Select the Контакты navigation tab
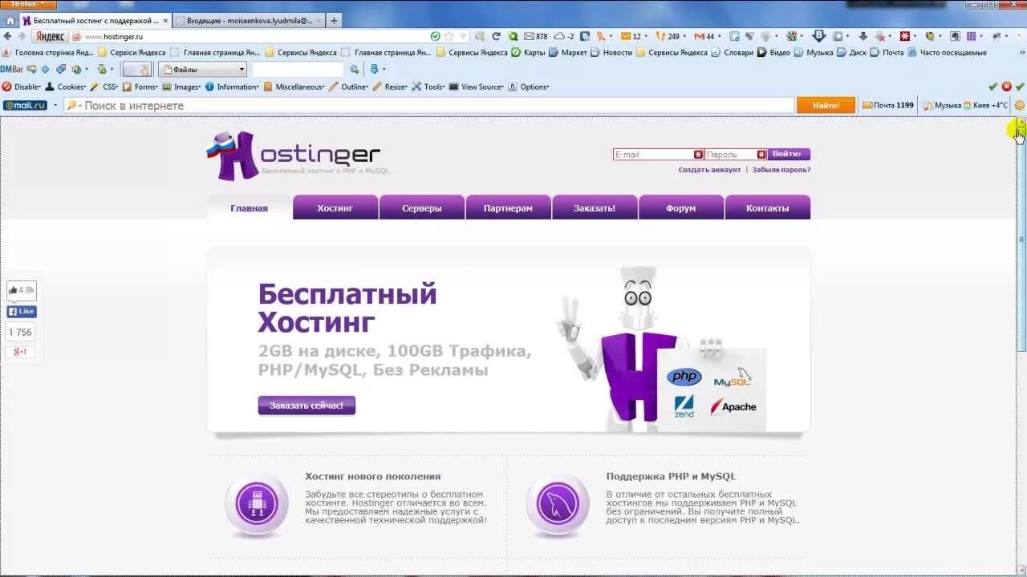 768,208
